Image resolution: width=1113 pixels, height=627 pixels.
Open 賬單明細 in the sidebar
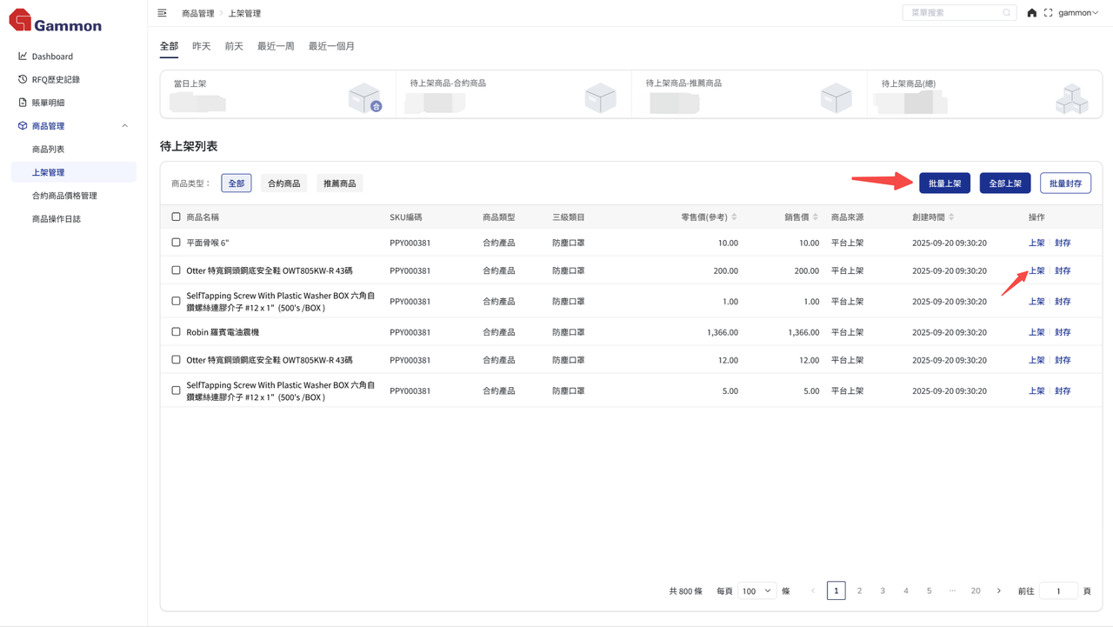click(x=48, y=103)
